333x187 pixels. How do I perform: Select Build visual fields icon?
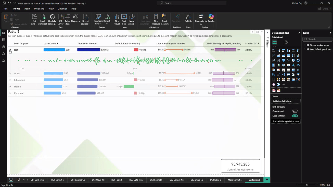(x=274, y=42)
